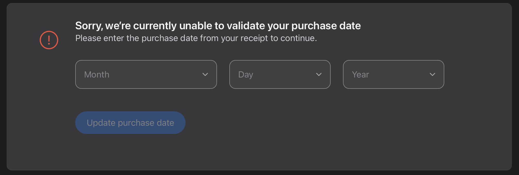Expand the Month selection list

pyautogui.click(x=146, y=74)
